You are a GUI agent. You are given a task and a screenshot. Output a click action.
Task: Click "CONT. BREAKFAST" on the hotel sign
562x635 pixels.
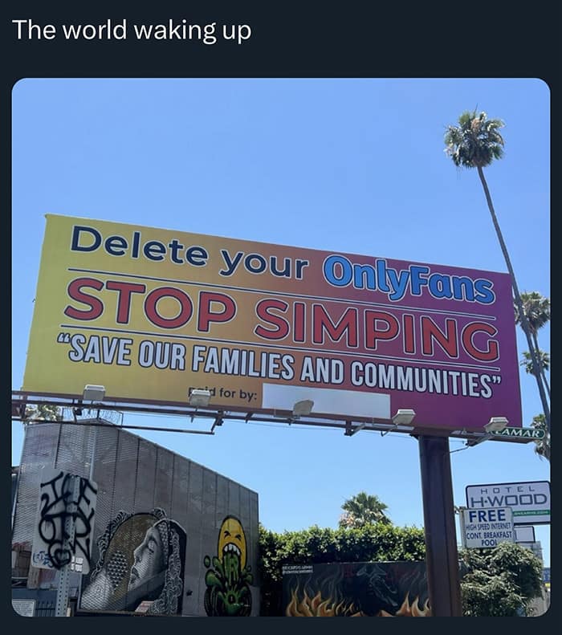(x=489, y=534)
